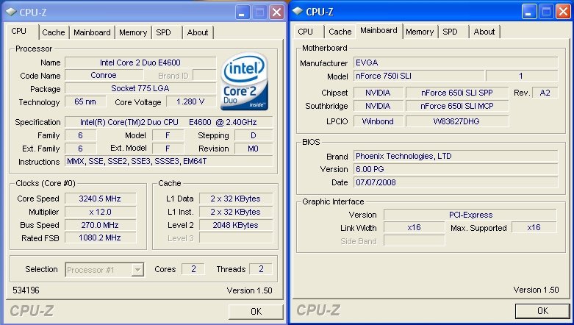Open Memory tab in left CPU-Z window

click(x=133, y=32)
